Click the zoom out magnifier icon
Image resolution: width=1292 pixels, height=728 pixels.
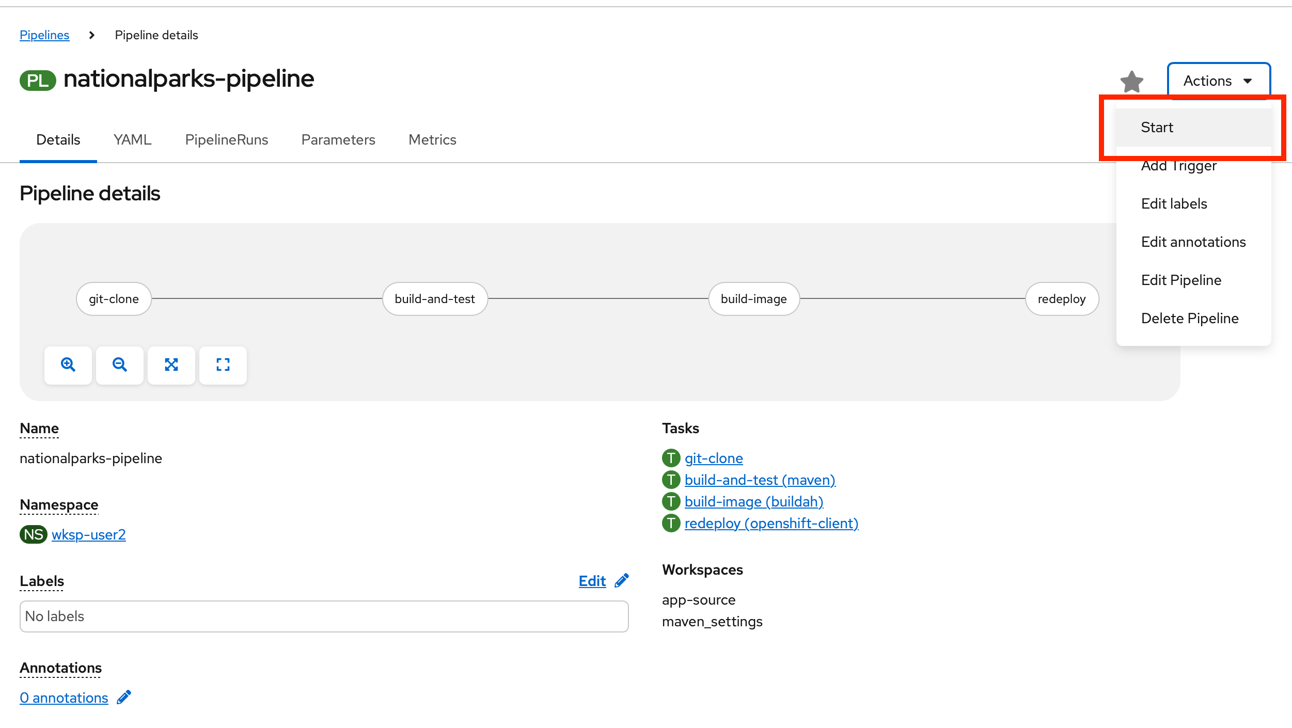(120, 365)
